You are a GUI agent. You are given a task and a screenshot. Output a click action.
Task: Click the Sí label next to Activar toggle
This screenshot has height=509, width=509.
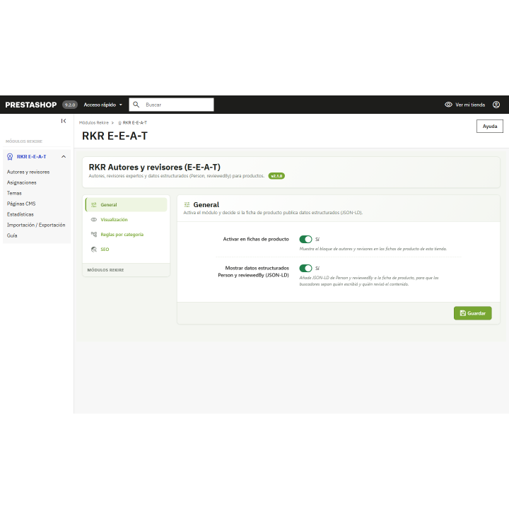(x=317, y=239)
